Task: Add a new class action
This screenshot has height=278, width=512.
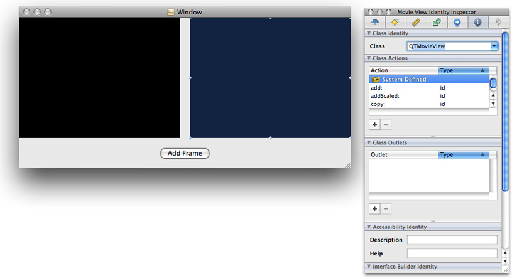Action: click(374, 124)
